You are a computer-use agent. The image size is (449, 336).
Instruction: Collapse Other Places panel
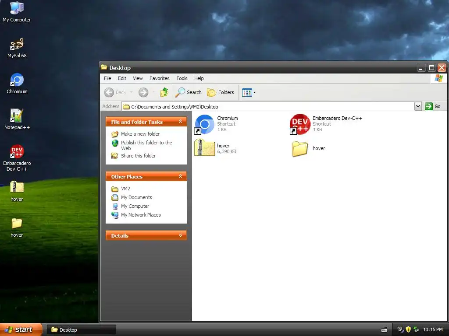180,176
